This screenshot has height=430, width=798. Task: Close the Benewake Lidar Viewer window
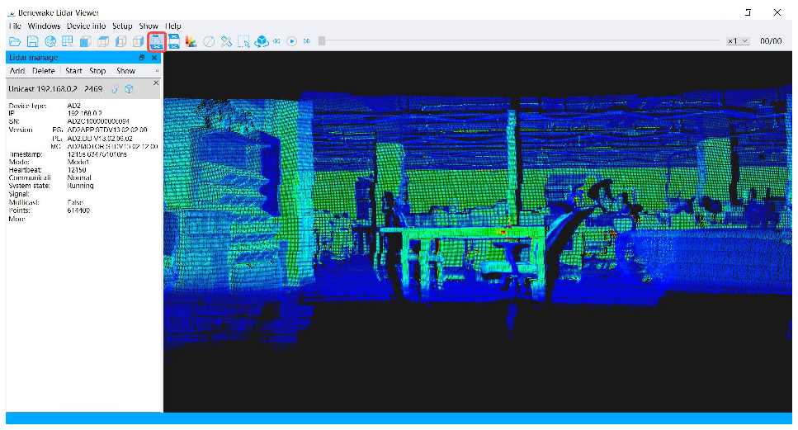pos(777,12)
